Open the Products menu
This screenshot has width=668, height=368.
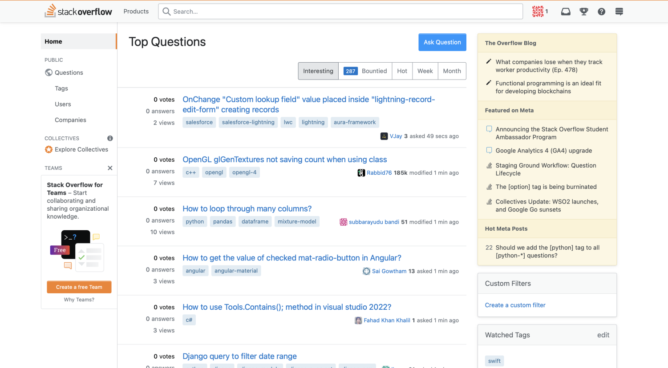tap(136, 11)
